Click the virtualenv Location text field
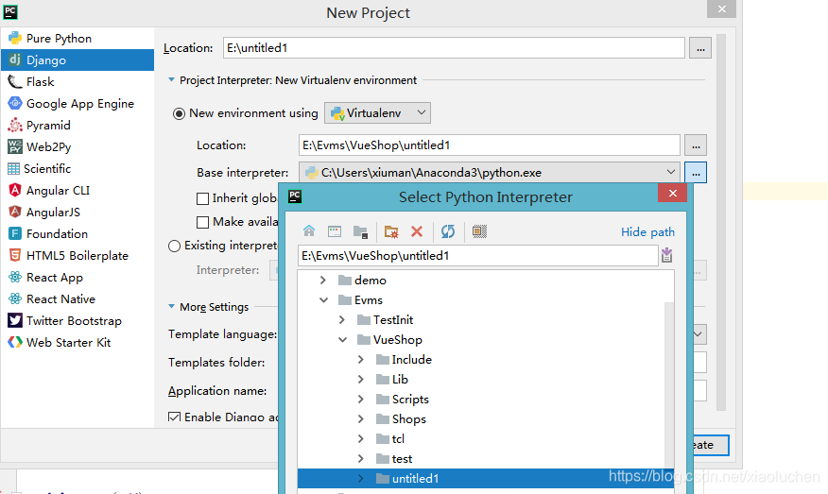Image resolution: width=828 pixels, height=494 pixels. 489,145
